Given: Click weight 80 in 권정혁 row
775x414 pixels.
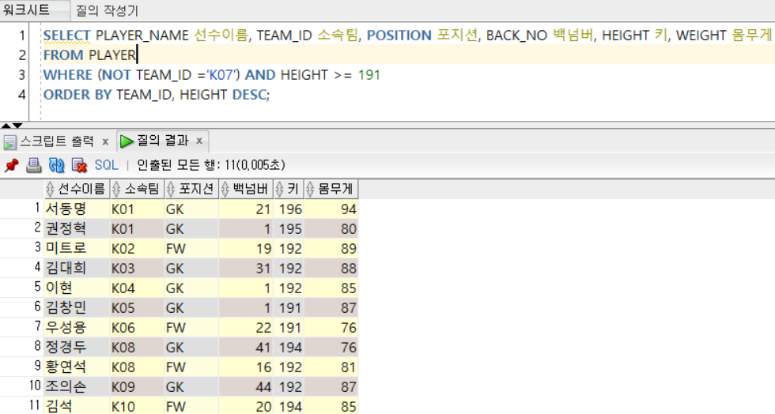Looking at the screenshot, I should (331, 229).
